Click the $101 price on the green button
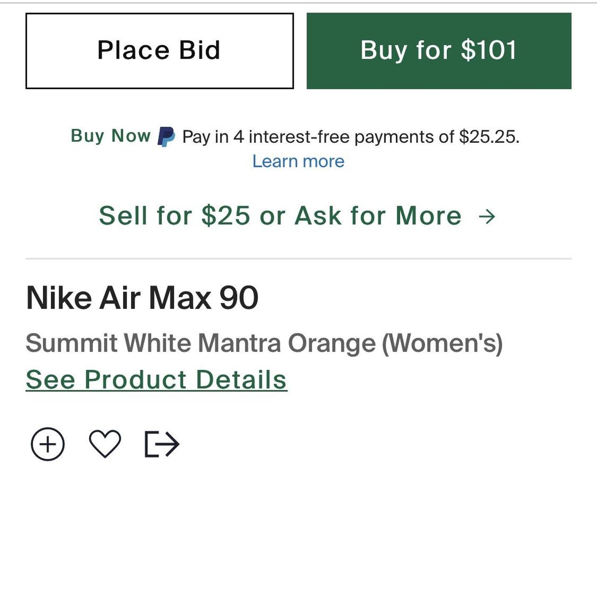Viewport: 597px width, 597px height. [x=489, y=50]
